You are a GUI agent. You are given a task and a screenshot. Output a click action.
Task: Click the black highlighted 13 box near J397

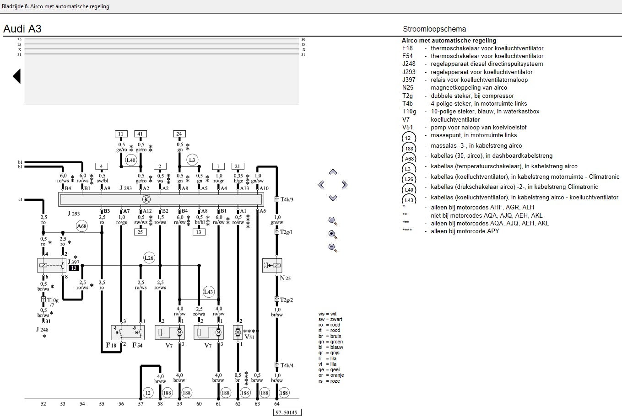(74, 268)
